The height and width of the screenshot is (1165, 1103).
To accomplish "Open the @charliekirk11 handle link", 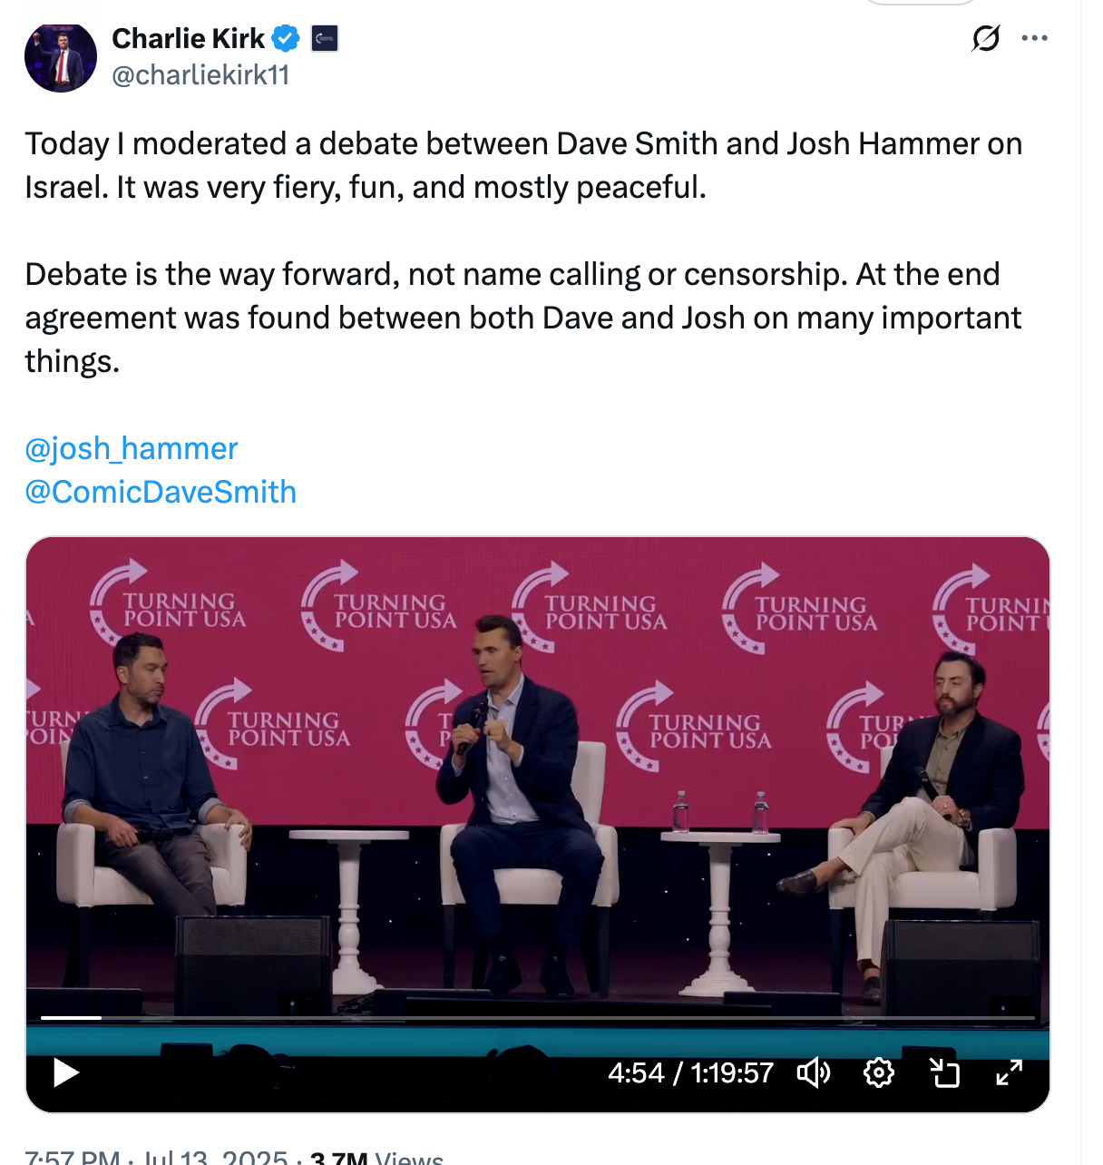I will tap(200, 75).
